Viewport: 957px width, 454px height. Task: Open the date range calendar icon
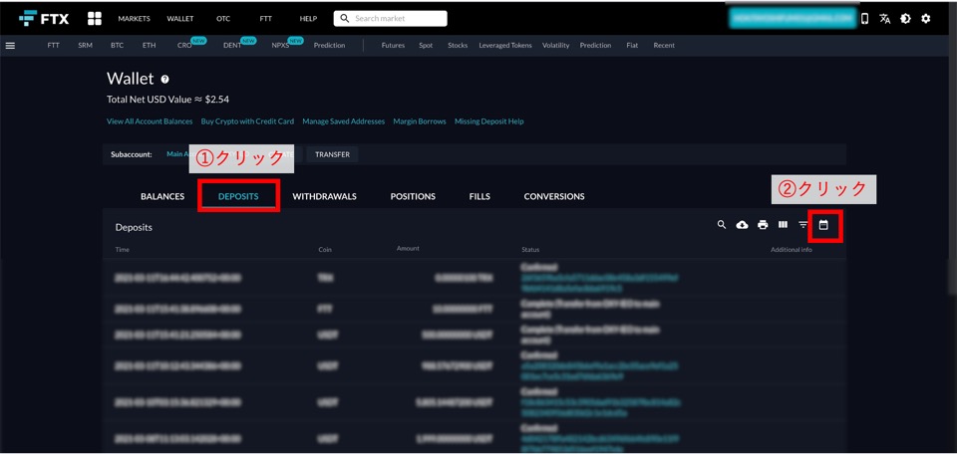pyautogui.click(x=823, y=225)
